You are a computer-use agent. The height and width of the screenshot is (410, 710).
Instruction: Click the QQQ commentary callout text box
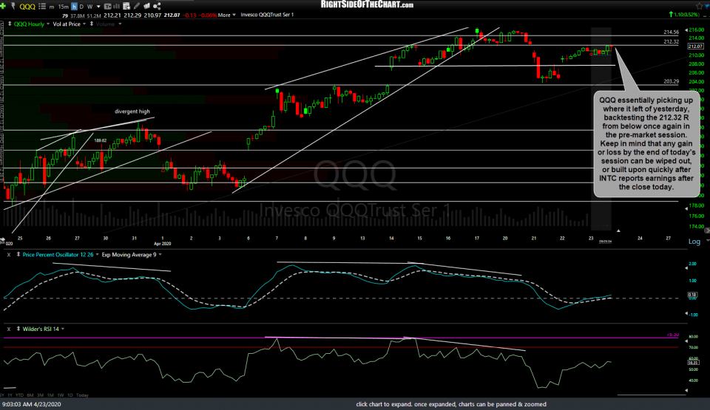pyautogui.click(x=646, y=143)
